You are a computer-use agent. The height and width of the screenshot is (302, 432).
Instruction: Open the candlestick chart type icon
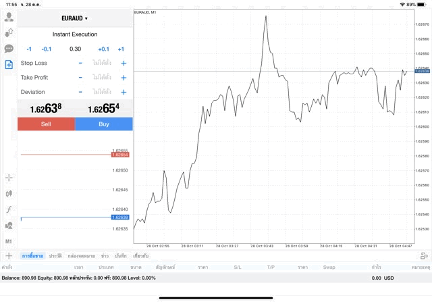(9, 194)
